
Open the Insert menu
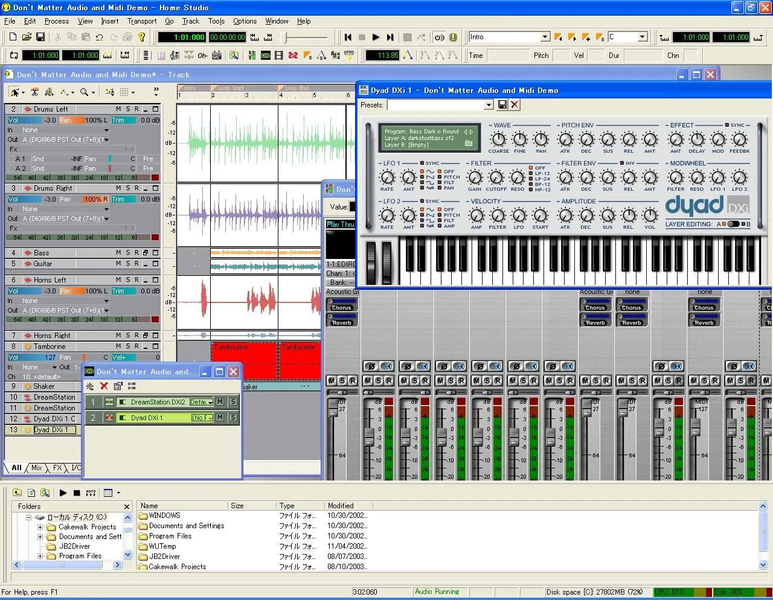[110, 21]
